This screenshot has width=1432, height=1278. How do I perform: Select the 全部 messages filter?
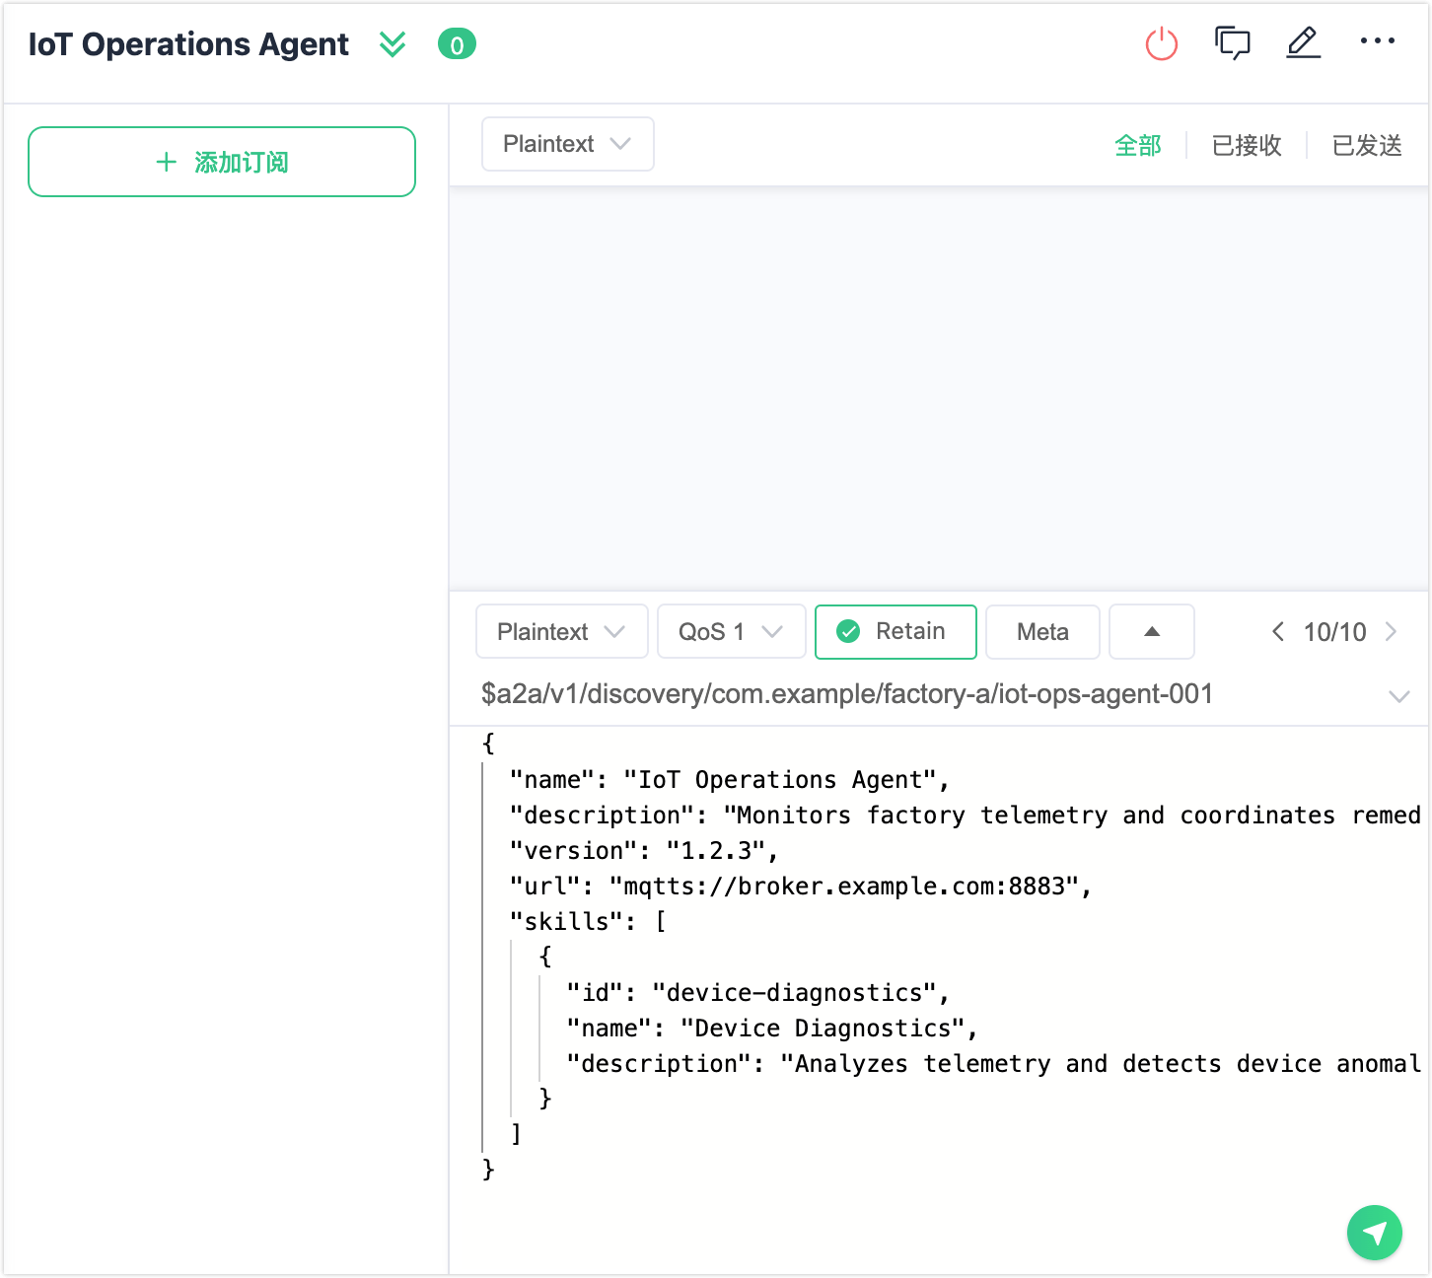click(1138, 145)
